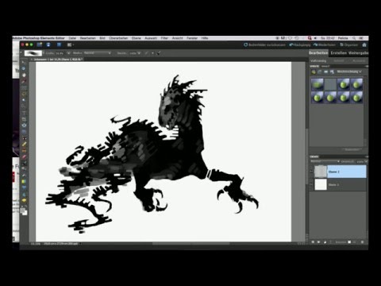Click the foreground color swatch in toolbox

coord(23,211)
